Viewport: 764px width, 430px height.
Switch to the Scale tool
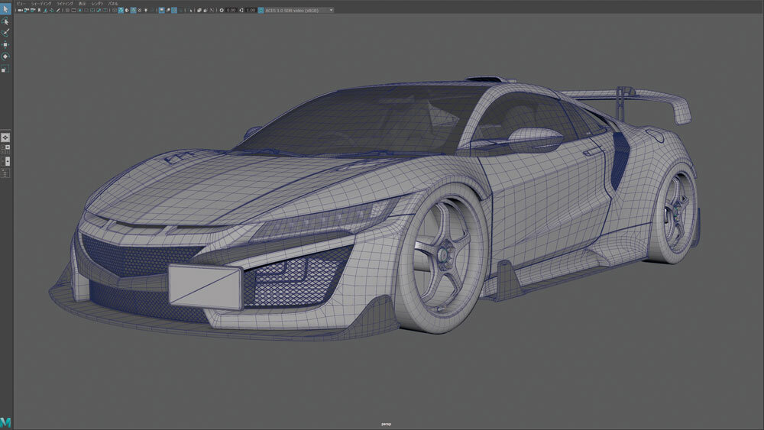[x=6, y=68]
